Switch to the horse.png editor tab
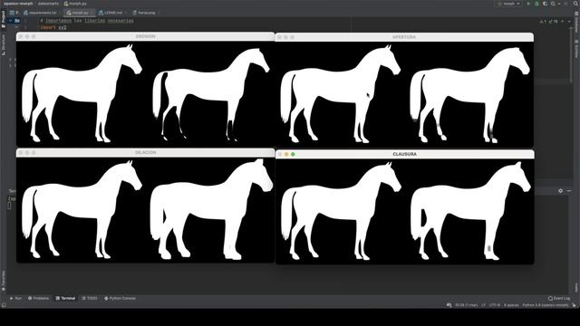The image size is (580, 326). (145, 13)
